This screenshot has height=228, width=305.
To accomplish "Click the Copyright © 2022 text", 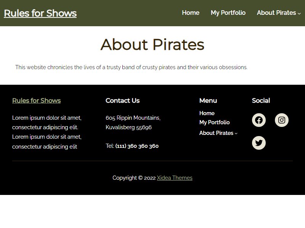I will tap(134, 178).
